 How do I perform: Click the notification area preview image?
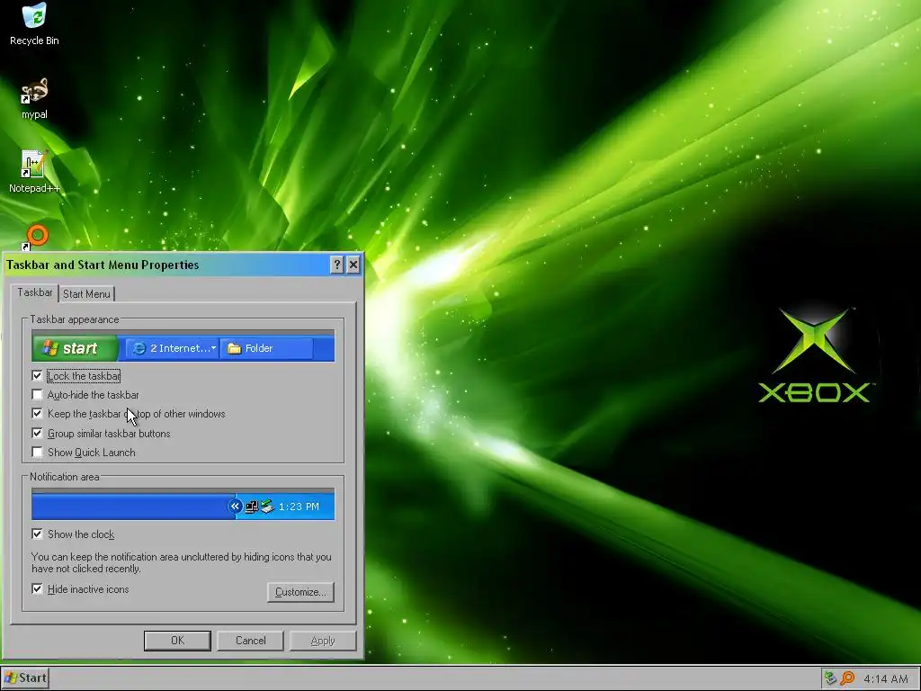click(x=183, y=504)
